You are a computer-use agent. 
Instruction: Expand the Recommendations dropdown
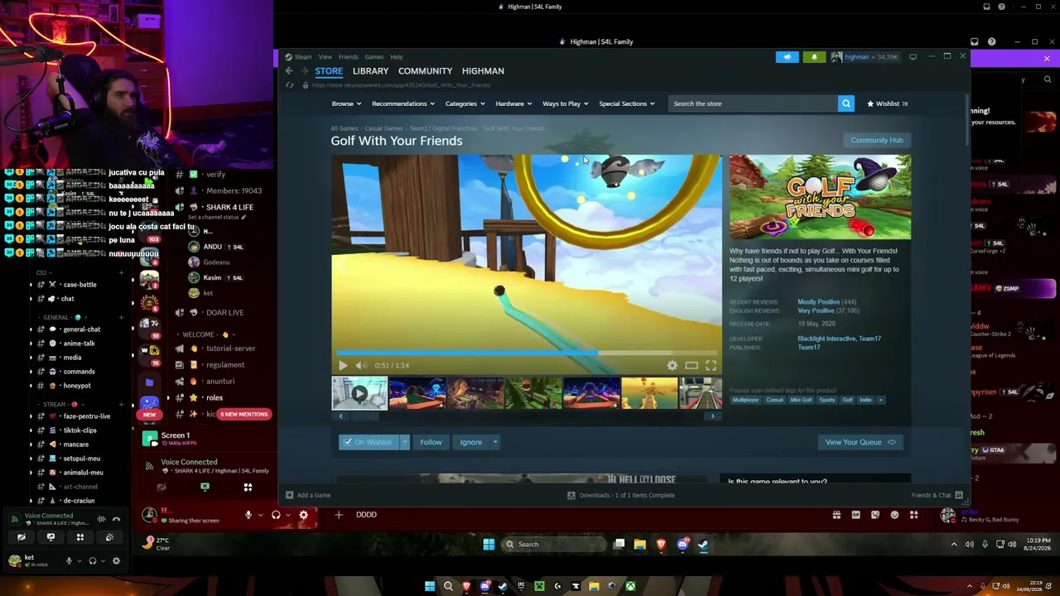403,103
